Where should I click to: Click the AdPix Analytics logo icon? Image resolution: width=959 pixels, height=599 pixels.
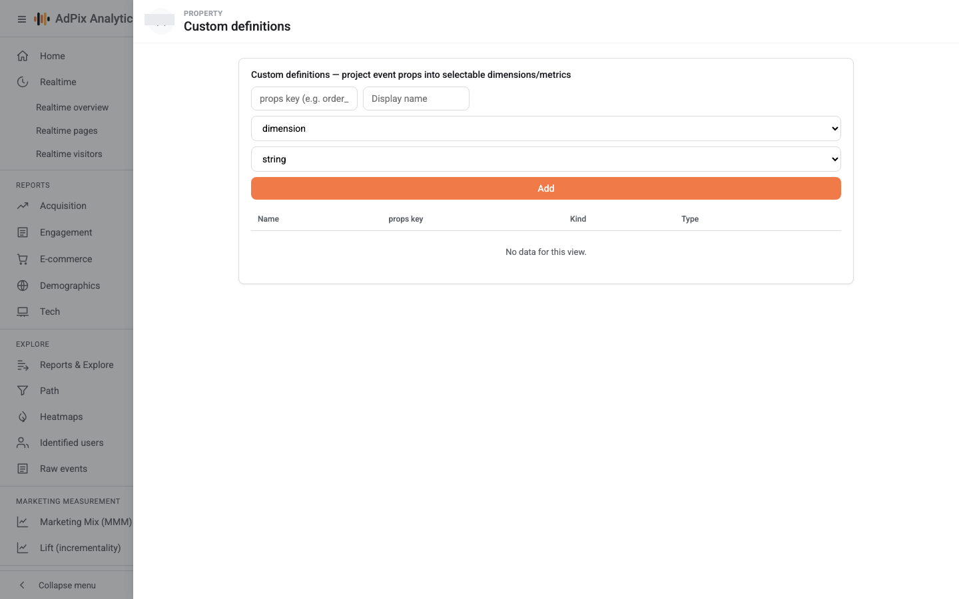coord(42,19)
